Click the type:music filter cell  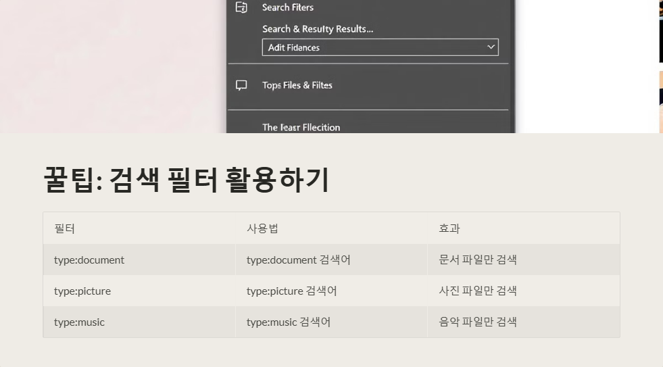[x=139, y=322]
